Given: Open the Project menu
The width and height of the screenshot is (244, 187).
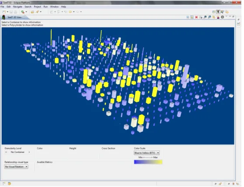Looking at the screenshot, I should (x=37, y=7).
